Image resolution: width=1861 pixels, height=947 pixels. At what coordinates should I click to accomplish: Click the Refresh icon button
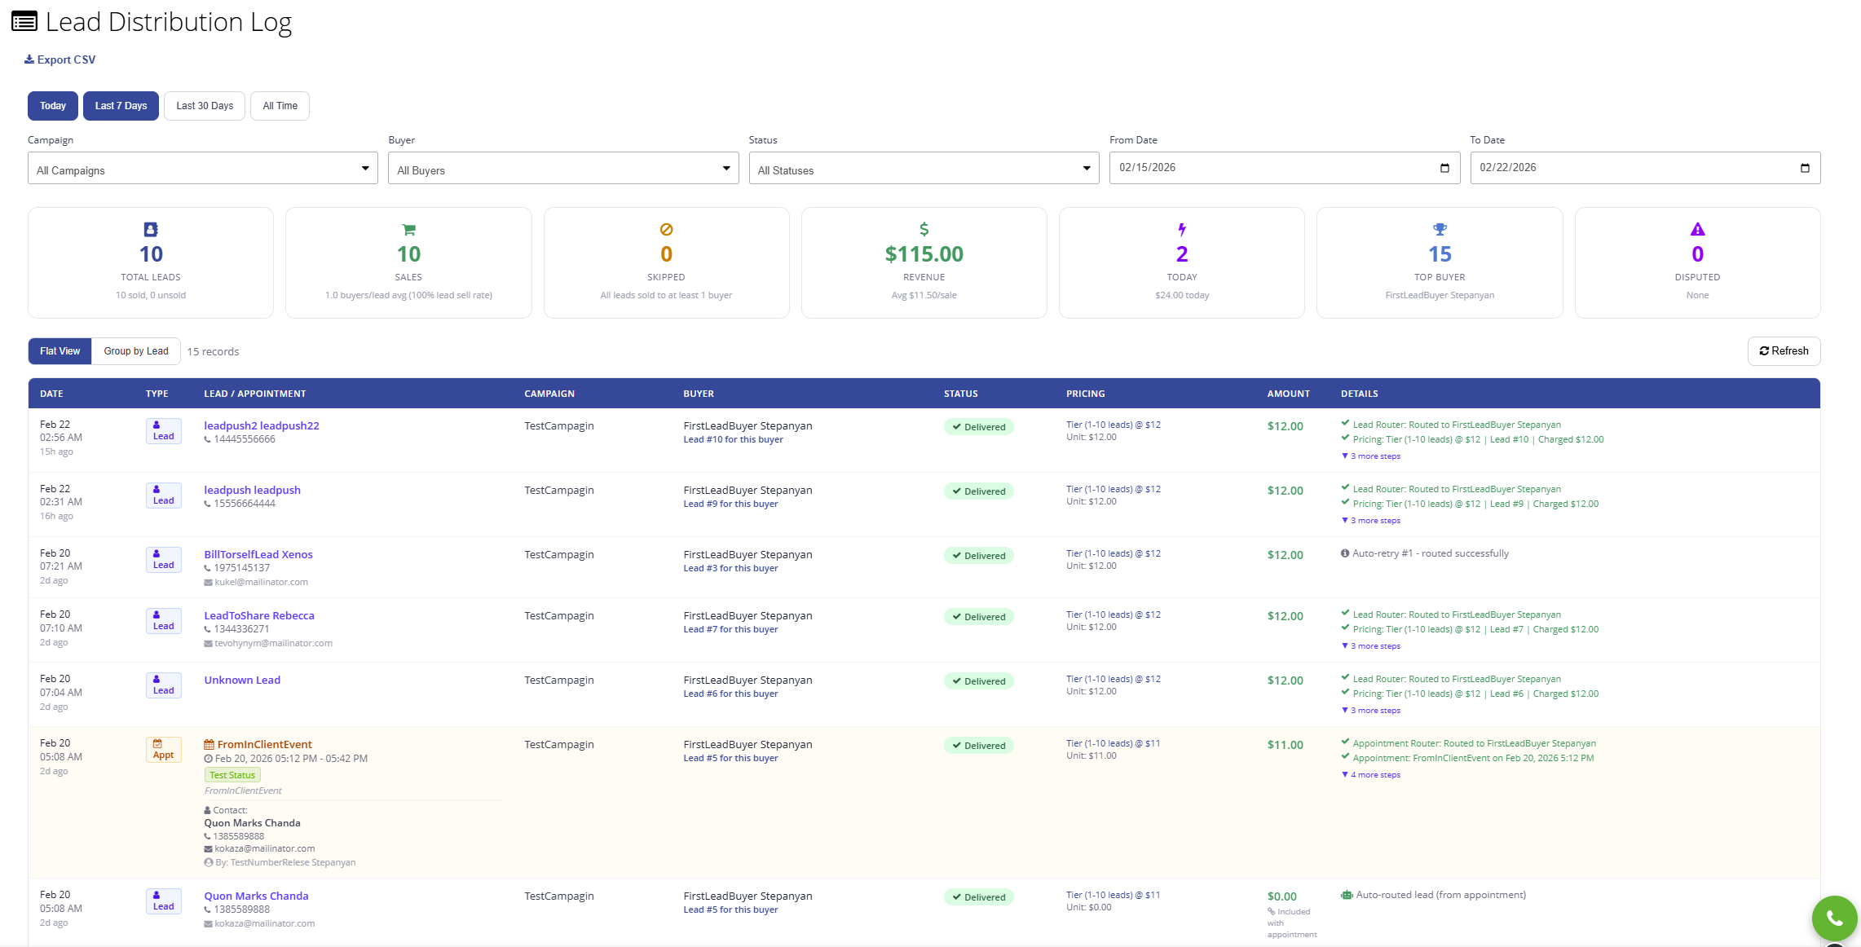coord(1764,350)
